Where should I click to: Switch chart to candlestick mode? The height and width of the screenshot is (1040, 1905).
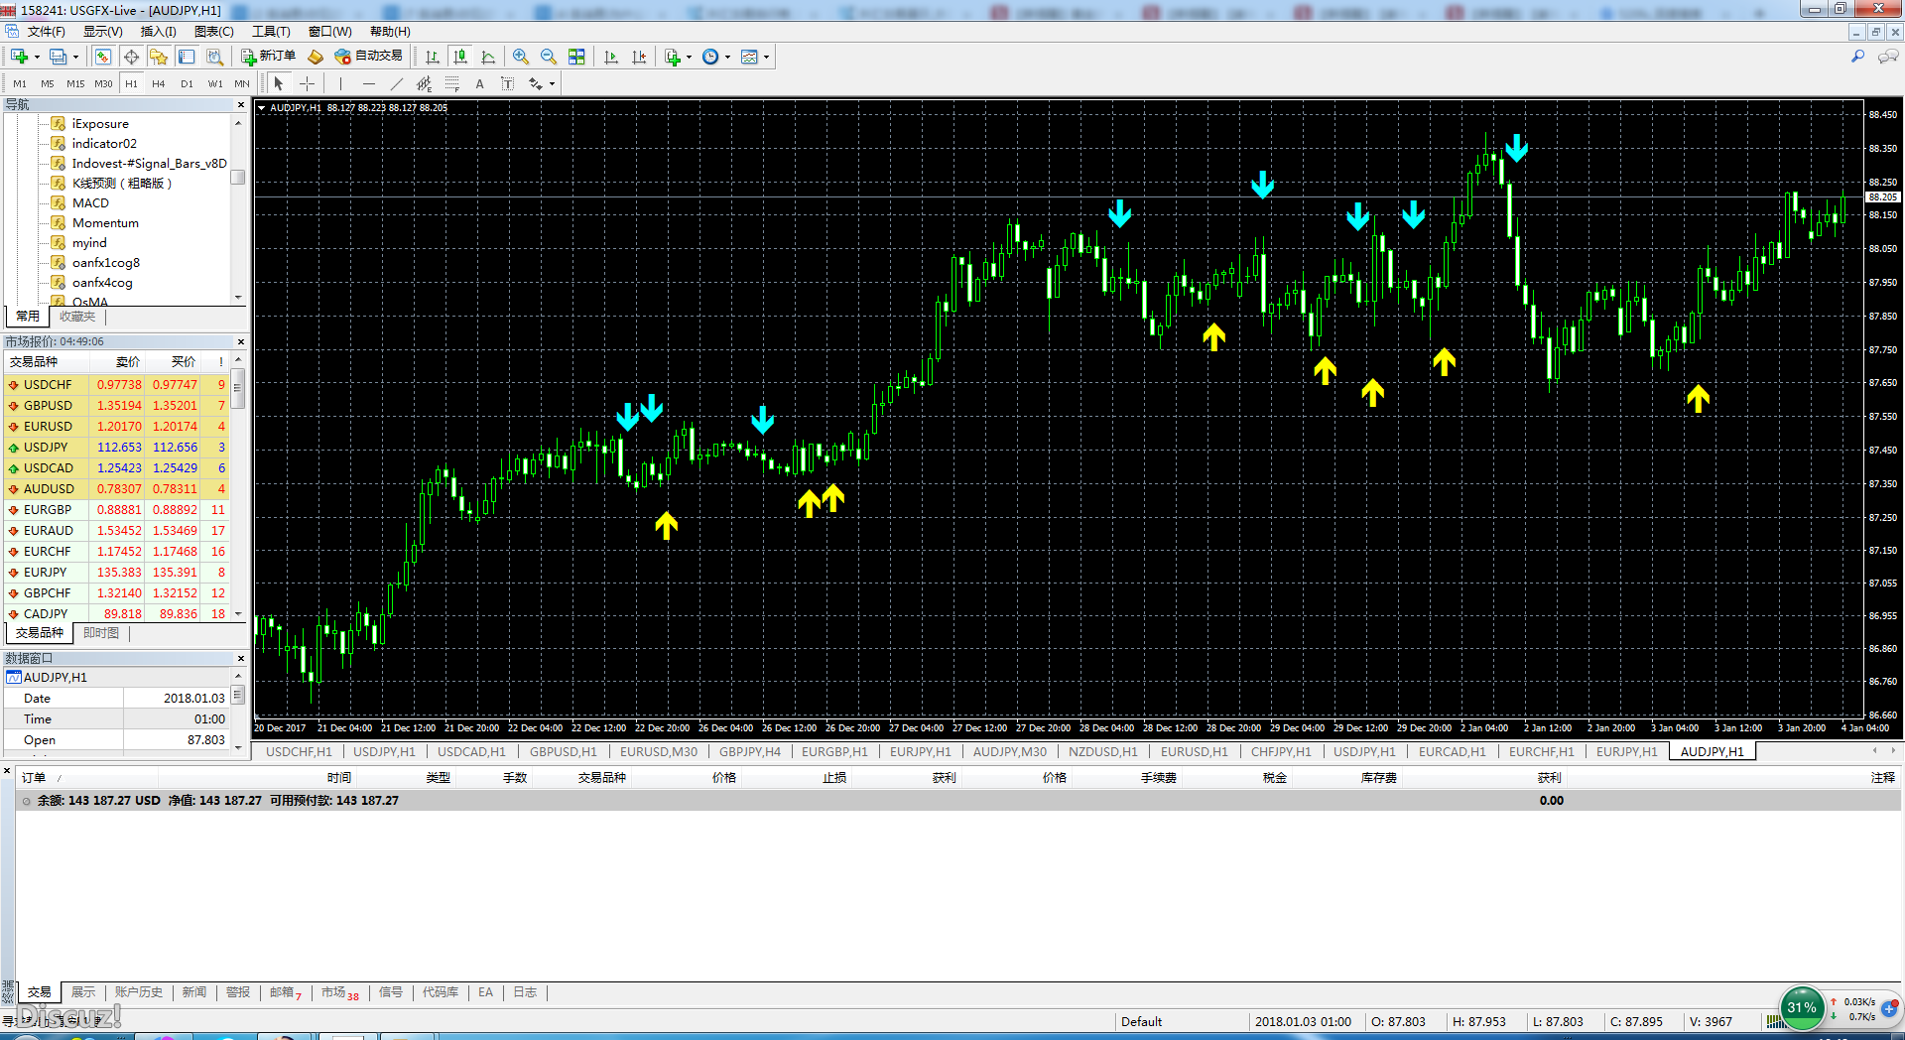pos(460,57)
